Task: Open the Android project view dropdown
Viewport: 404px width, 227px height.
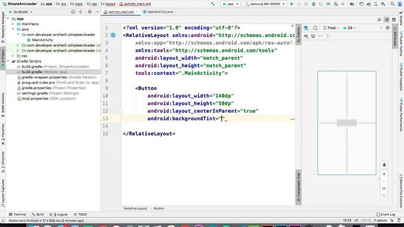Action: (x=21, y=12)
